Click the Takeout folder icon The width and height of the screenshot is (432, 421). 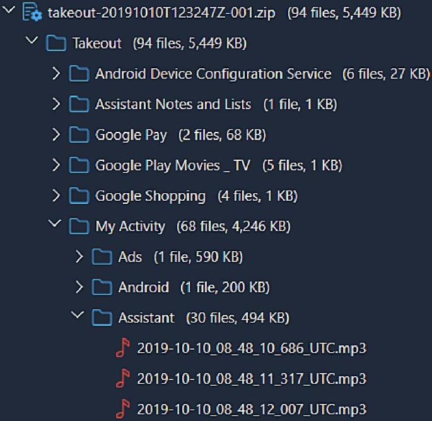pyautogui.click(x=56, y=44)
